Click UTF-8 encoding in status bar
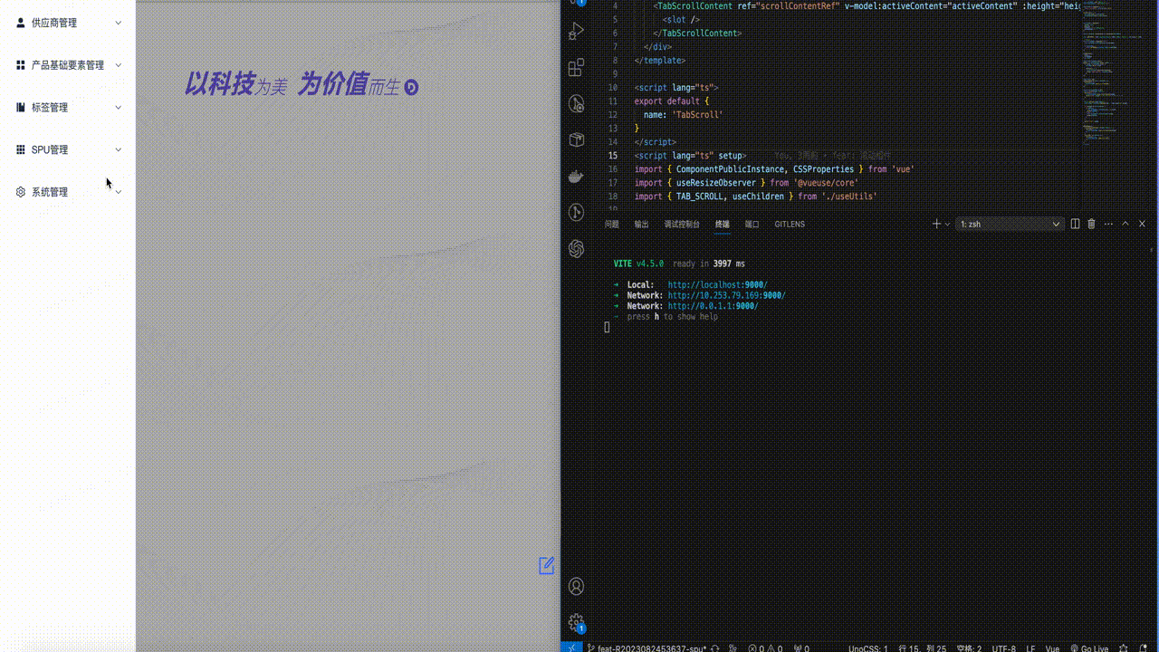 click(x=1003, y=648)
